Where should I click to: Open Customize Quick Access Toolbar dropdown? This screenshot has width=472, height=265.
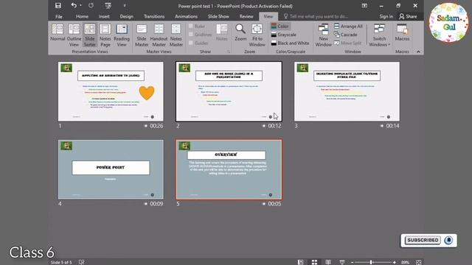pos(125,5)
